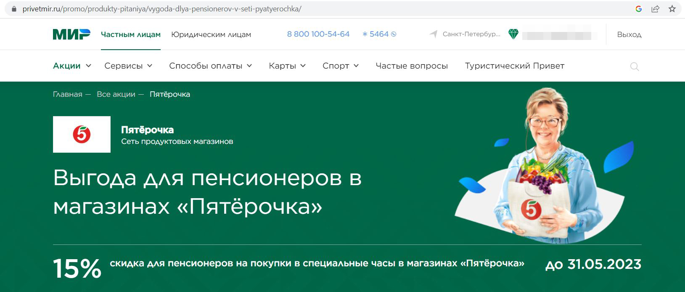
Task: Change city Санкт-Петербург selector
Action: coord(471,34)
